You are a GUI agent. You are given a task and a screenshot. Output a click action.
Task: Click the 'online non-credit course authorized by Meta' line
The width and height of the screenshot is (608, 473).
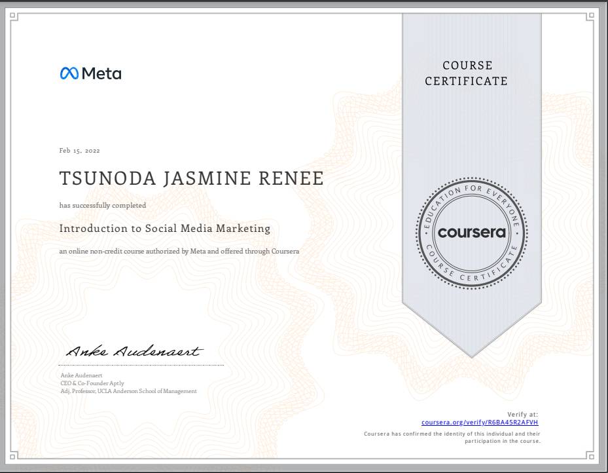tap(179, 251)
